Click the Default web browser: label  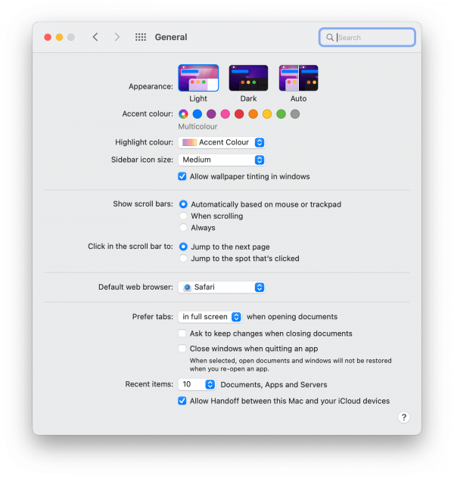coord(135,287)
